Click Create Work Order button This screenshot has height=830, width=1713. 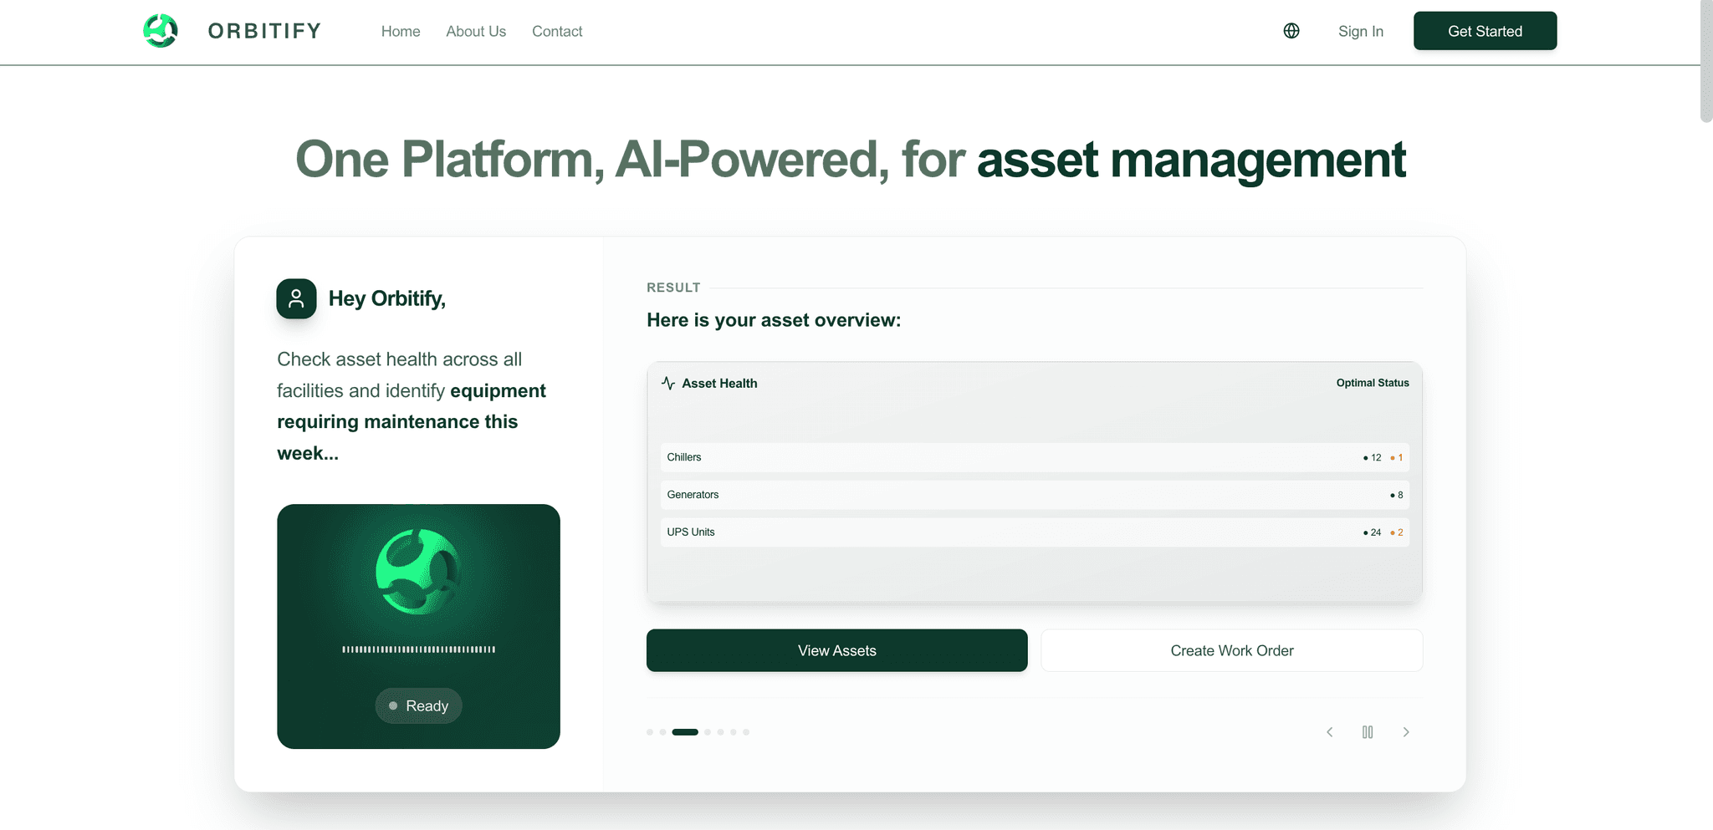(x=1231, y=650)
